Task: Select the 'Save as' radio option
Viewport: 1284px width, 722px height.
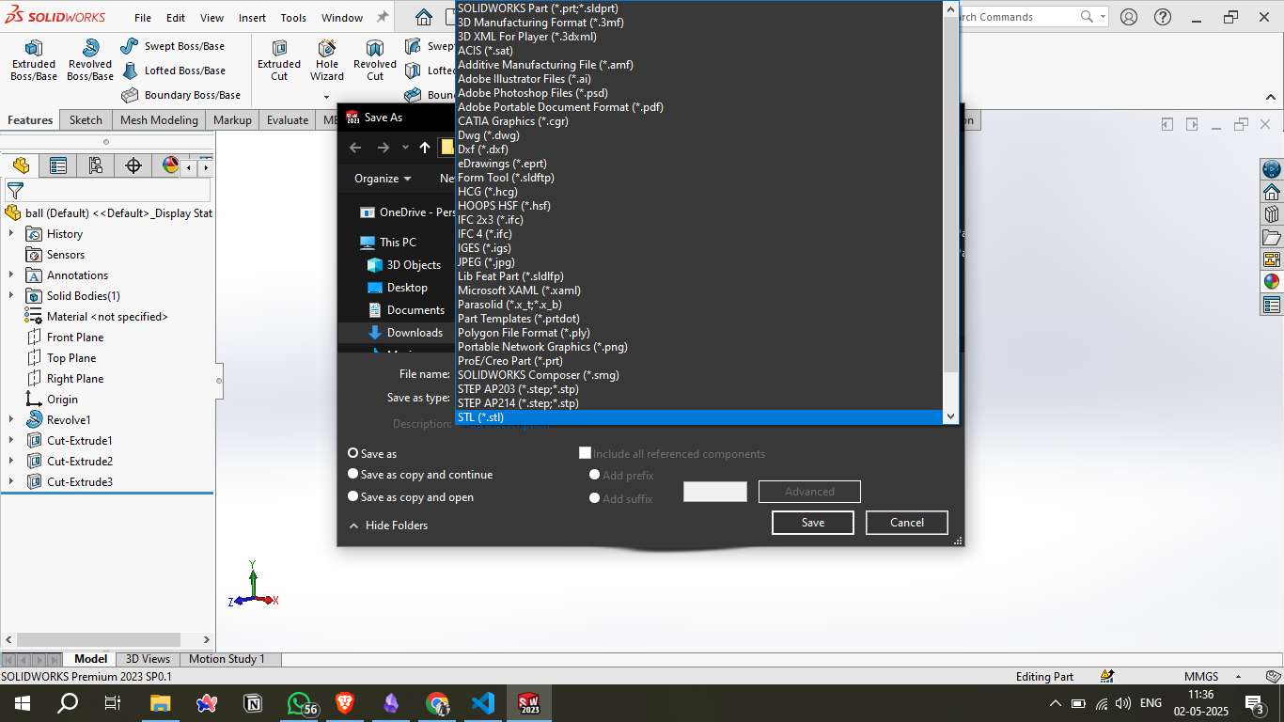Action: pyautogui.click(x=353, y=453)
